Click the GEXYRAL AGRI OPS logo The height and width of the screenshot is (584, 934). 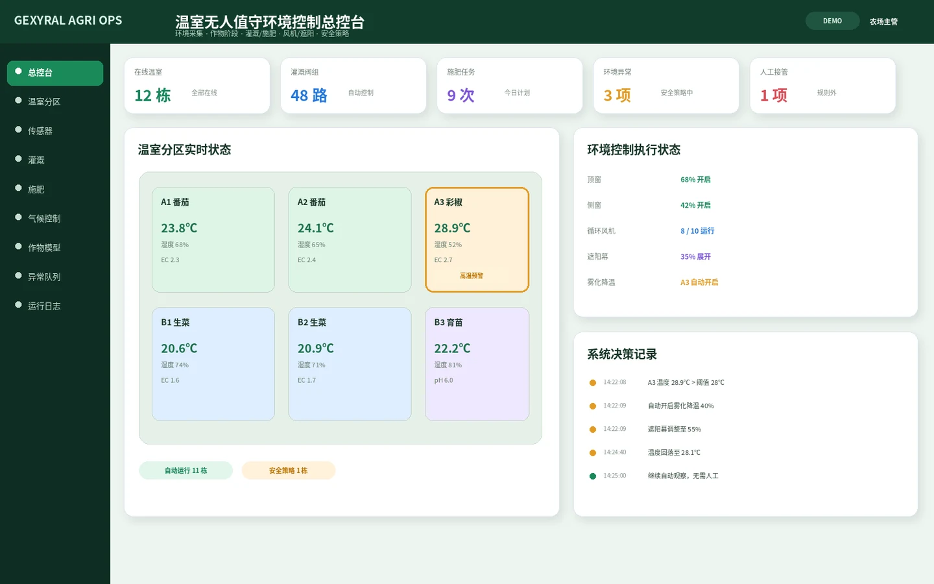coord(68,20)
